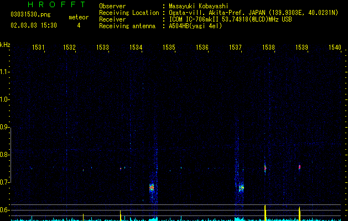Viewport: 348px width, 221px height.
Task: Click the red echo spot near 1538
Action: point(265,168)
